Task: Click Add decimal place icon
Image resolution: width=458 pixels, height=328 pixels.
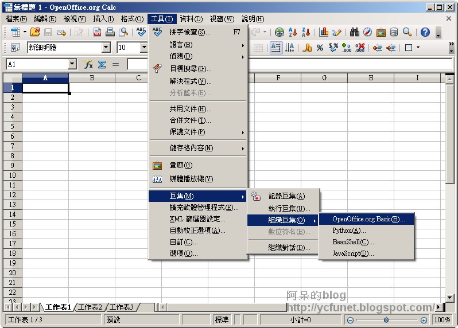Action: (347, 48)
